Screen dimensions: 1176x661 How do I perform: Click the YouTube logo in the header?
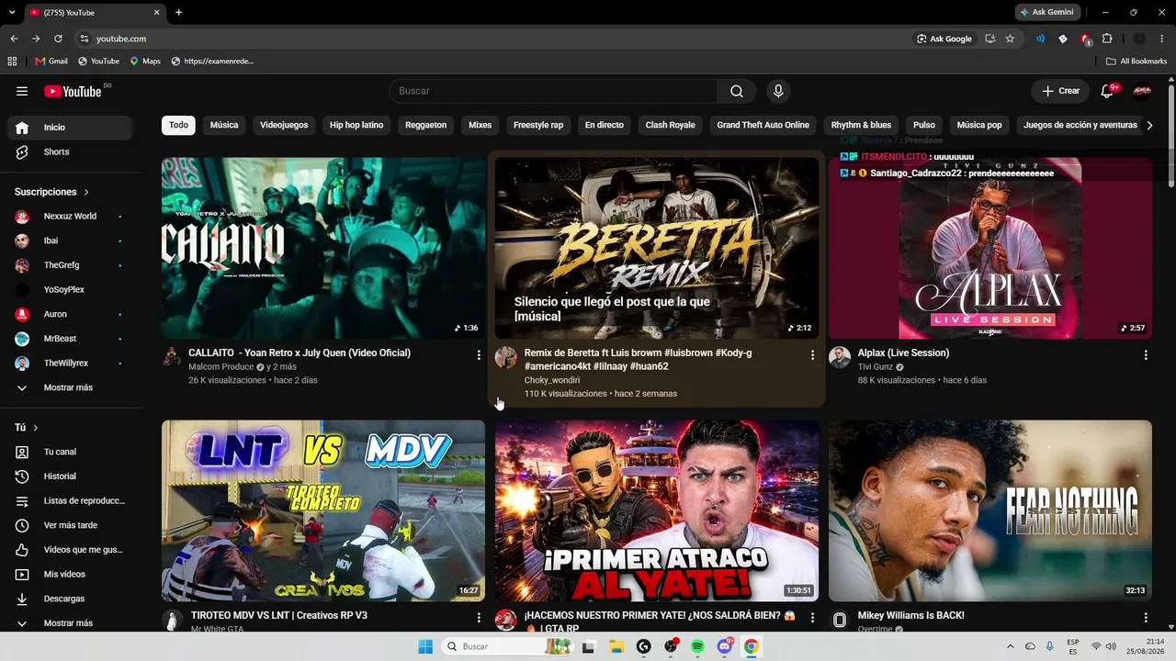point(73,91)
